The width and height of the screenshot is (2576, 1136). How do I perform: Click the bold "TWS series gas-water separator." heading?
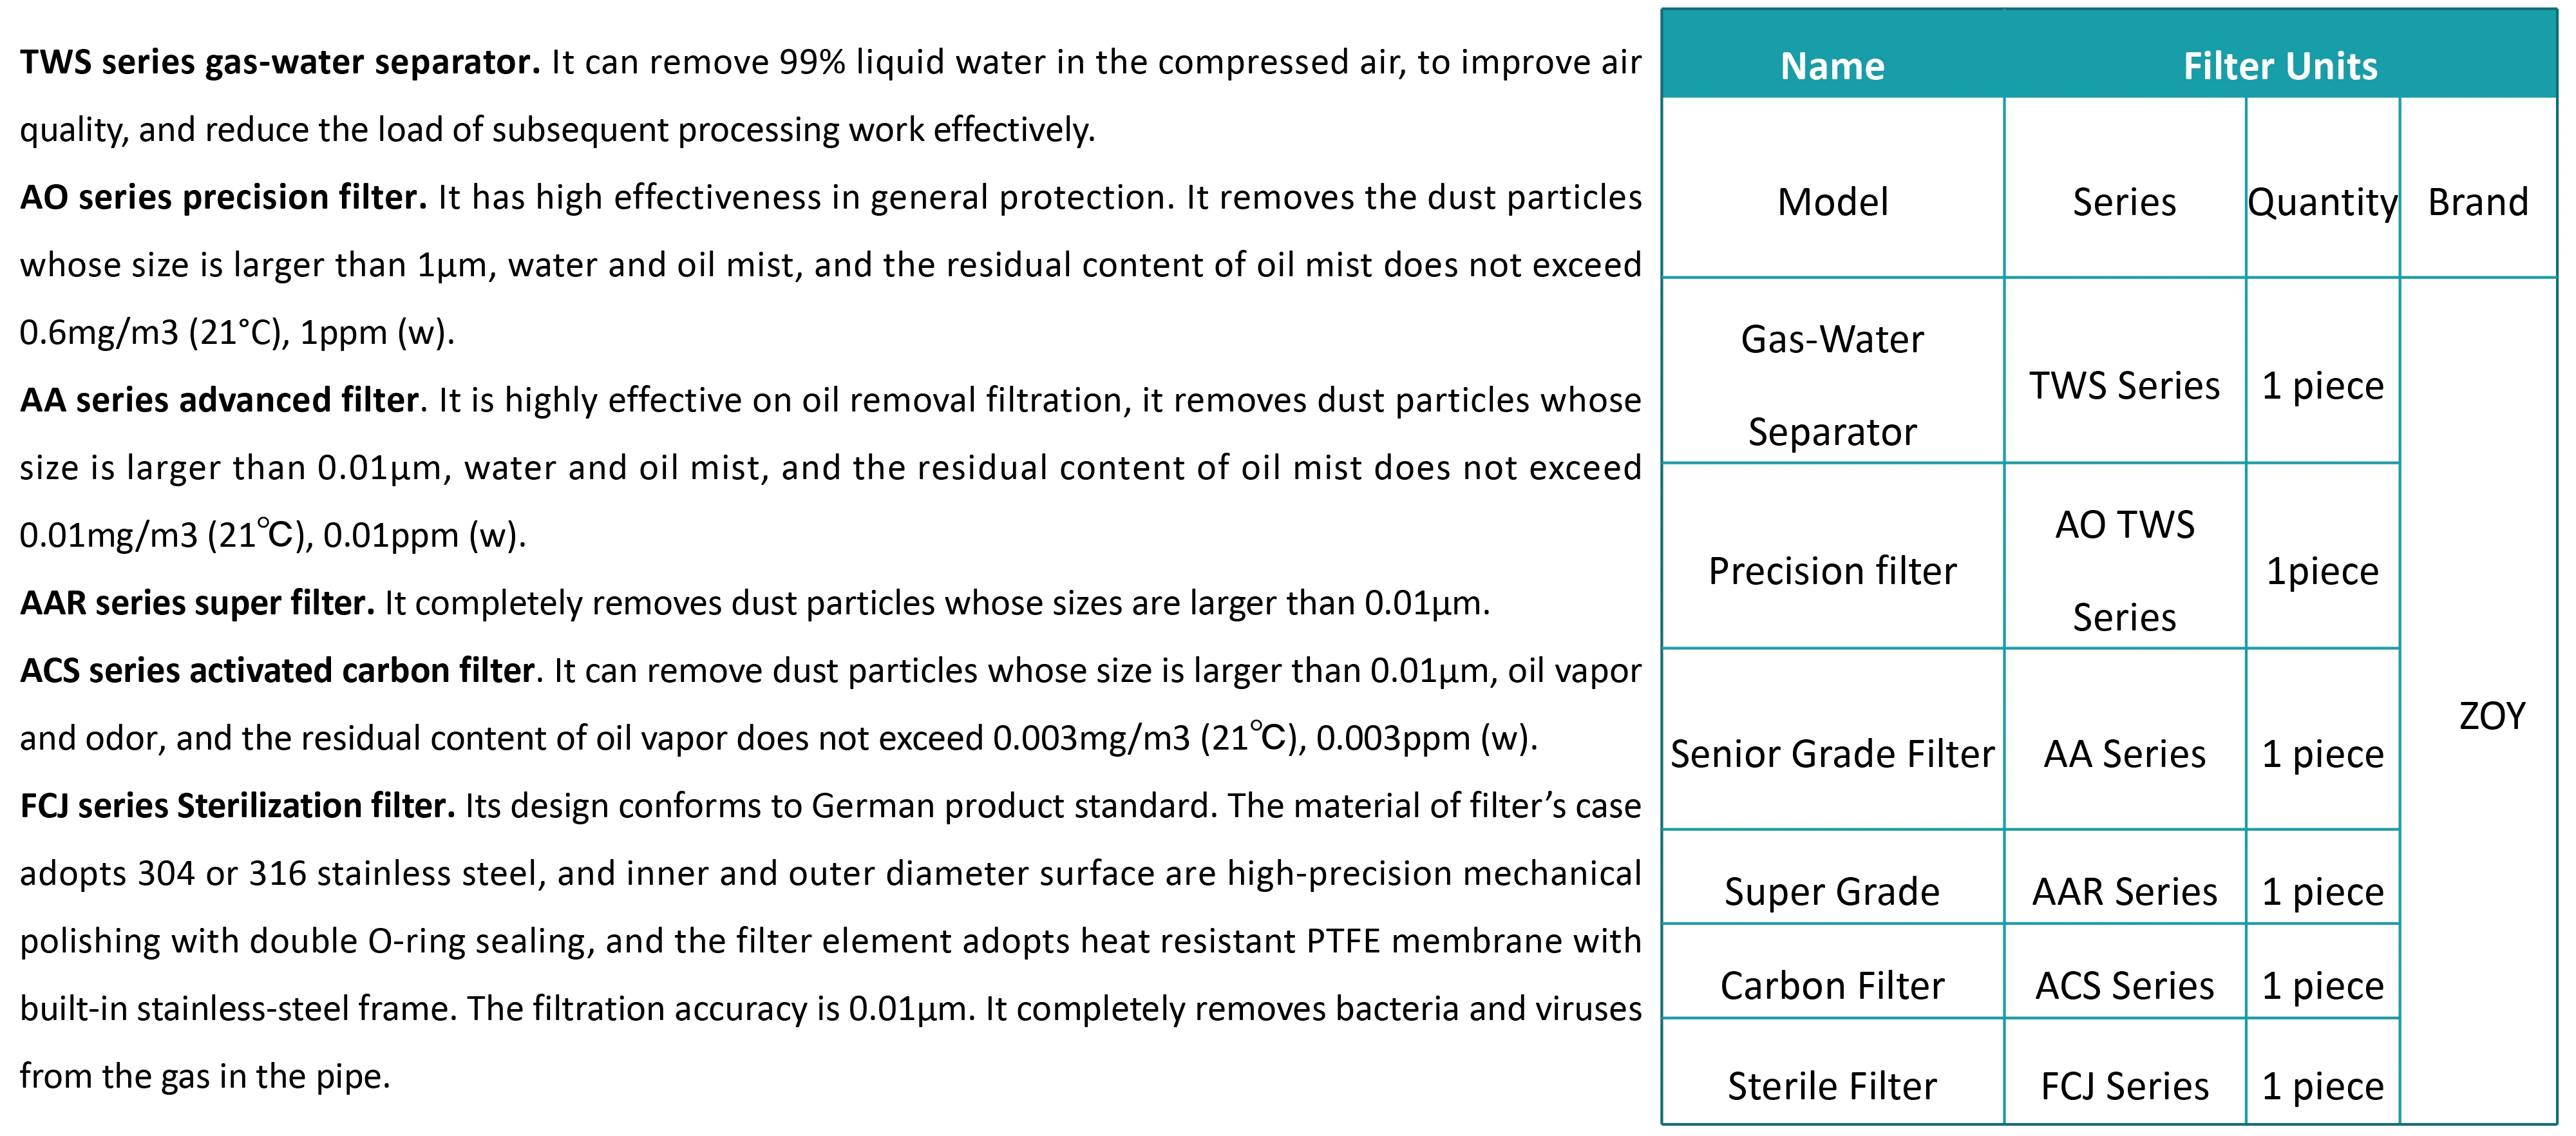(x=280, y=63)
